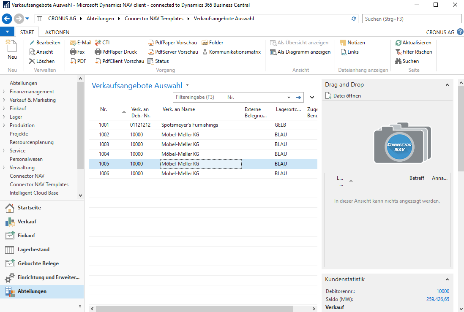The width and height of the screenshot is (464, 312).
Task: Open PdfClient Vorschau
Action: pos(120,61)
